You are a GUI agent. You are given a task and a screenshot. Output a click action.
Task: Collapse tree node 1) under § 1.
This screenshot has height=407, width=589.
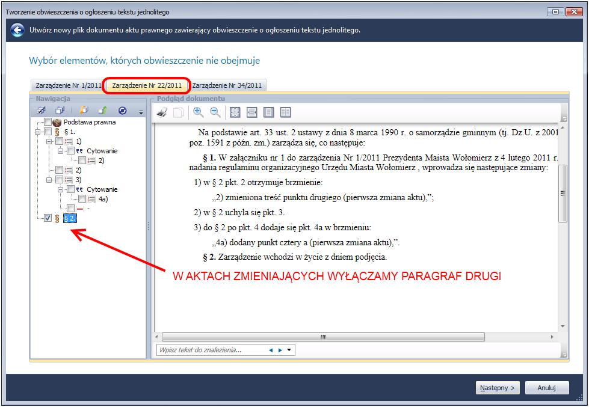click(49, 141)
